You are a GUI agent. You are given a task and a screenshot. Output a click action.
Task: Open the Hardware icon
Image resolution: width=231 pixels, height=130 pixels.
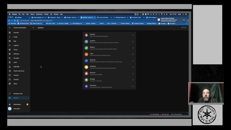(87, 86)
